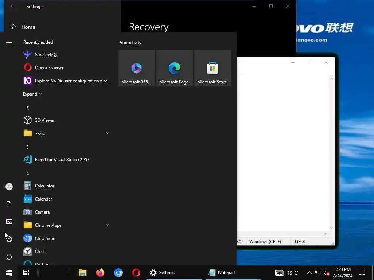
Task: Launch Firefox from the taskbar
Action: [100, 273]
